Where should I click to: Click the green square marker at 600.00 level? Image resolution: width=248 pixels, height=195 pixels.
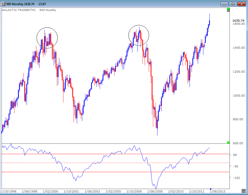click(x=228, y=142)
